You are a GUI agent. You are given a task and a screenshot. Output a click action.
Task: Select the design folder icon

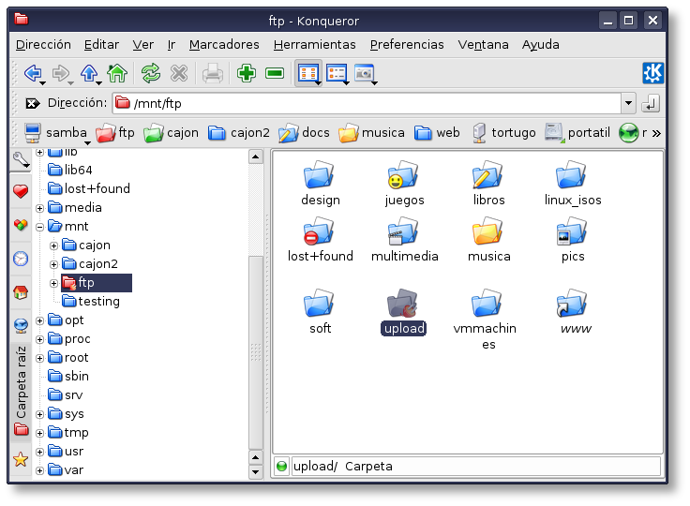[320, 183]
